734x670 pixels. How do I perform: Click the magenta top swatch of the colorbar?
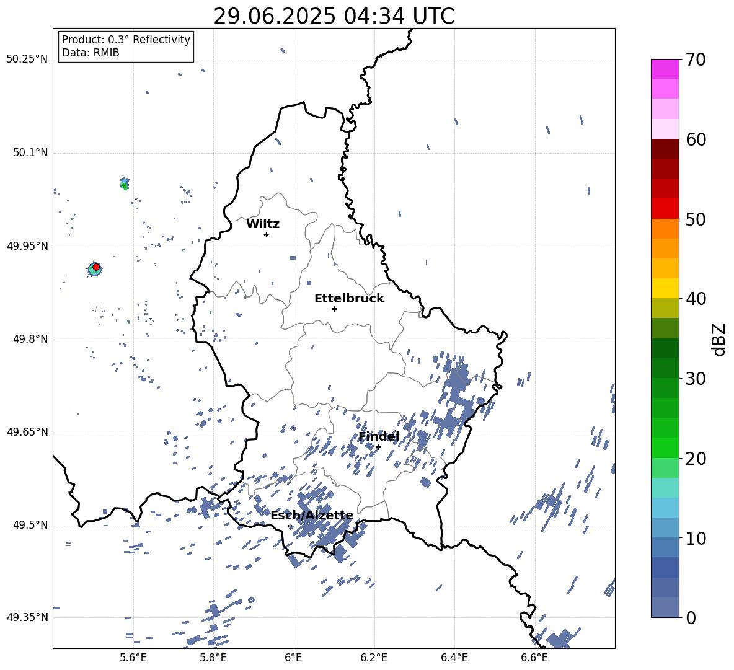(x=665, y=69)
